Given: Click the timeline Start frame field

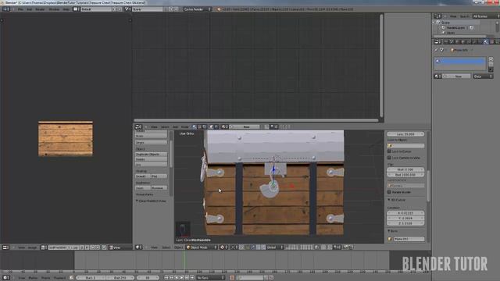Looking at the screenshot, I should (91, 278).
